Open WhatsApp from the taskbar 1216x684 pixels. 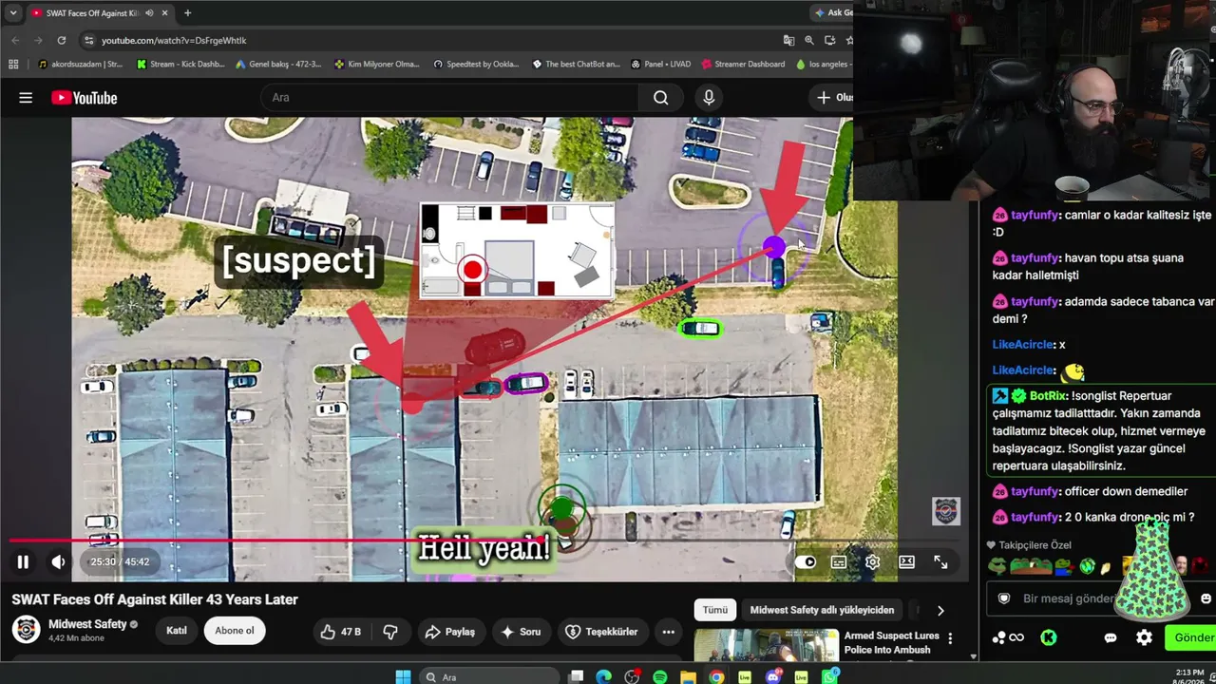click(x=830, y=676)
